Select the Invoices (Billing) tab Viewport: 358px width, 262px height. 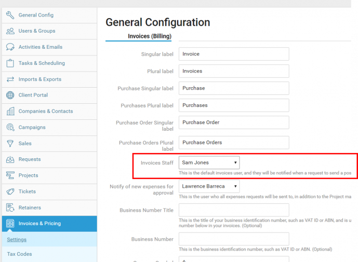point(150,36)
